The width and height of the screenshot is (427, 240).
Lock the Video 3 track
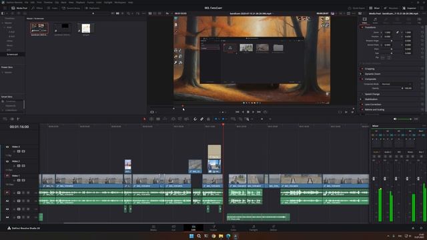(14, 151)
